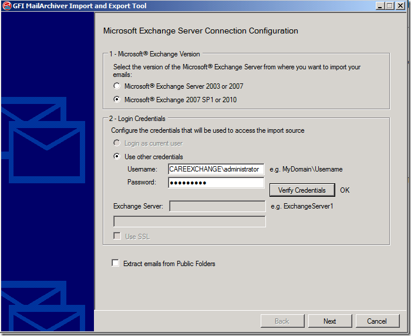Click the 'e.g. ExchangeServer1' hint text
The width and height of the screenshot is (411, 336).
point(302,206)
